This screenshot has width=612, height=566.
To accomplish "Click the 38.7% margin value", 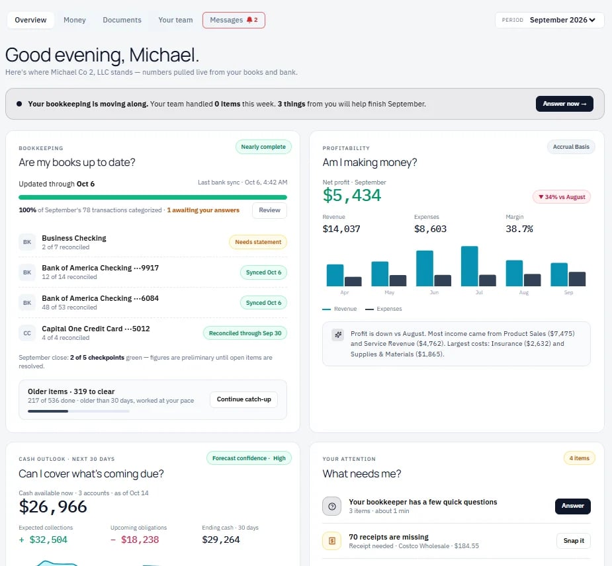I will coord(519,229).
